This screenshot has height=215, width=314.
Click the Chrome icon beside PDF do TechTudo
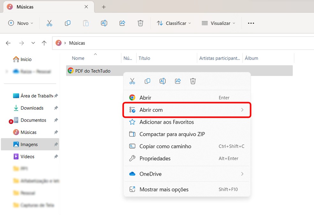[x=71, y=70]
